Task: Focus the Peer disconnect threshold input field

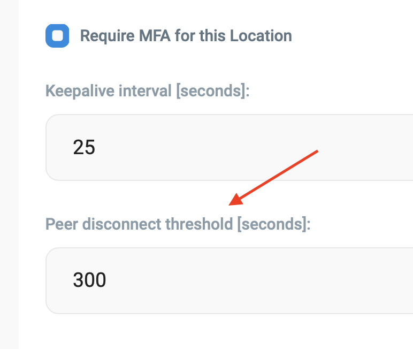Action: point(241,280)
